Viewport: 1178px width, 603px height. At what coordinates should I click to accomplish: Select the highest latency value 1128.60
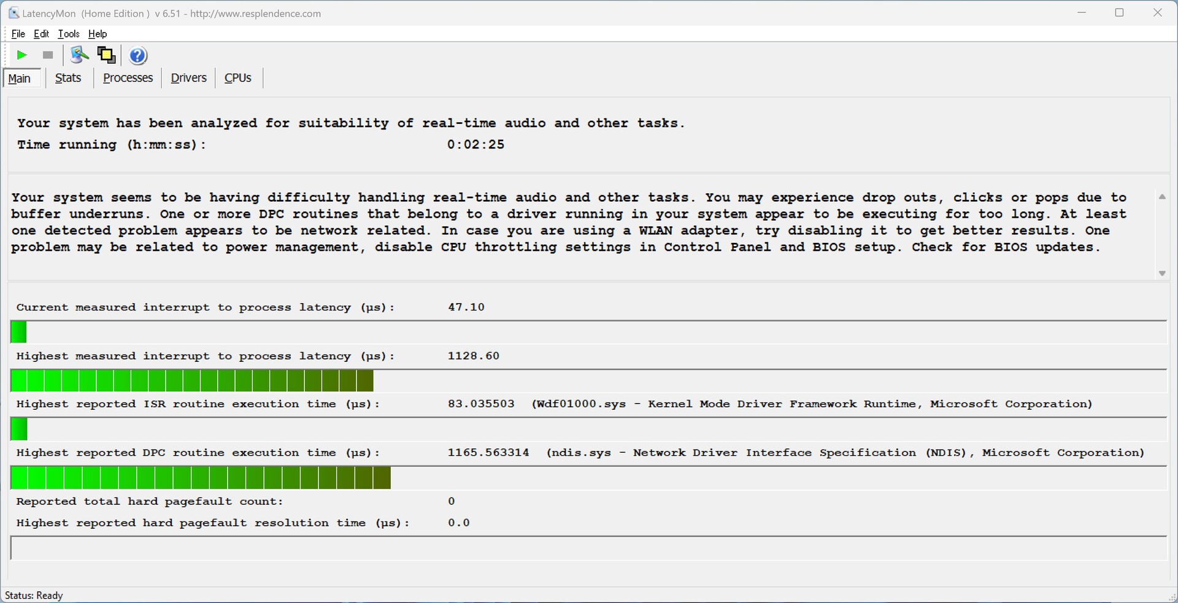coord(474,356)
